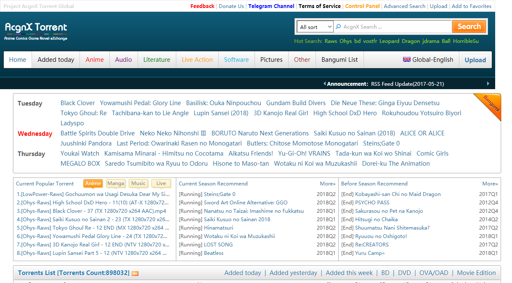The width and height of the screenshot is (512, 283).
Task: Open the Control Panel link
Action: 362,6
